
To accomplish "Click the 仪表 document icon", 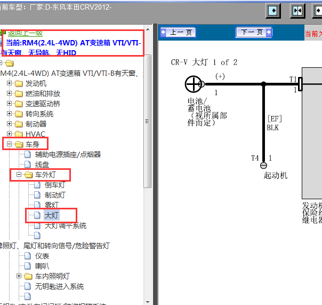I will tap(28, 256).
